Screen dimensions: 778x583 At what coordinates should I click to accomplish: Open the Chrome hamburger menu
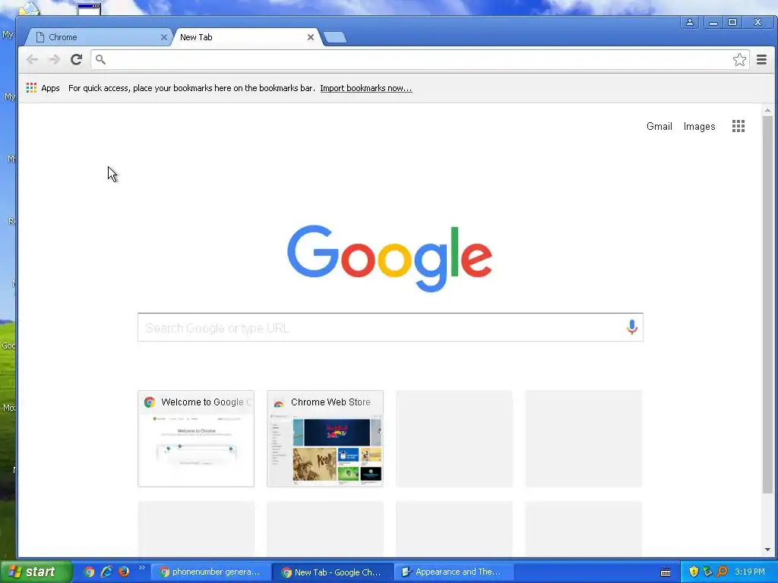tap(761, 59)
